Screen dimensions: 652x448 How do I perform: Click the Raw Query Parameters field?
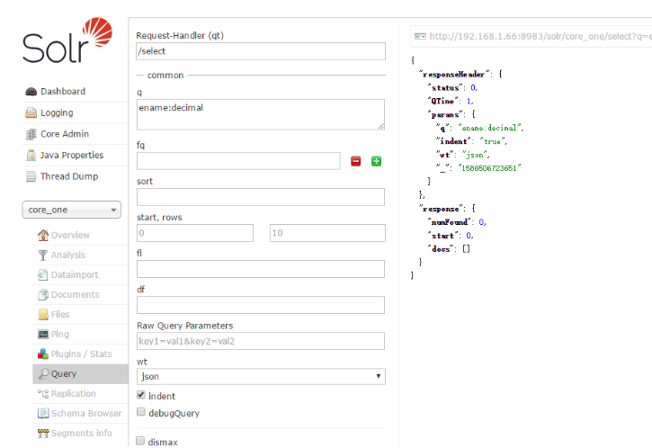[261, 341]
